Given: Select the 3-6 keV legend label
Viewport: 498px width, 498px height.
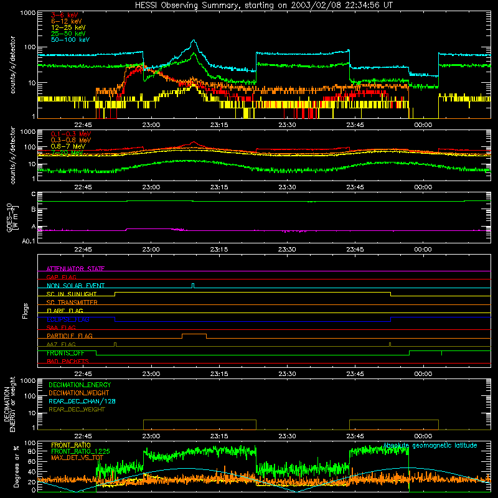Looking at the screenshot, I should tap(65, 15).
